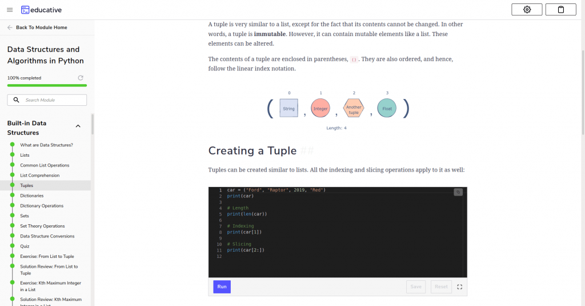Open the hamburger menu icon
This screenshot has height=306, width=585.
[x=10, y=10]
